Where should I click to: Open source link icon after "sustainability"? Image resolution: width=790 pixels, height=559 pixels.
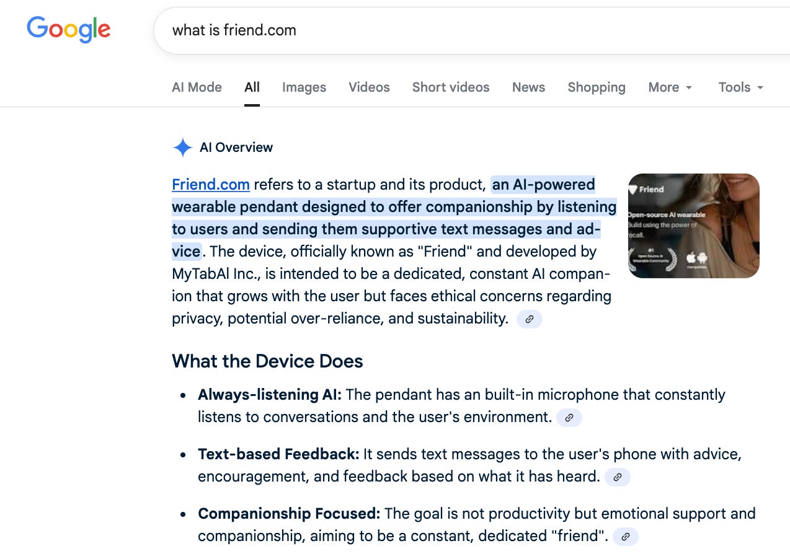[529, 319]
